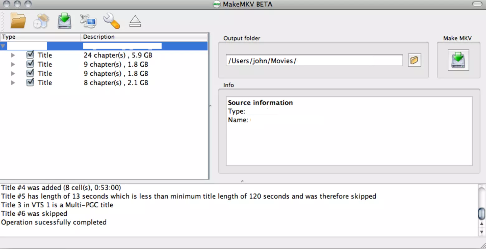Uncheck the 24 chapter(s) title checkbox
This screenshot has height=249, width=486.
tap(30, 55)
